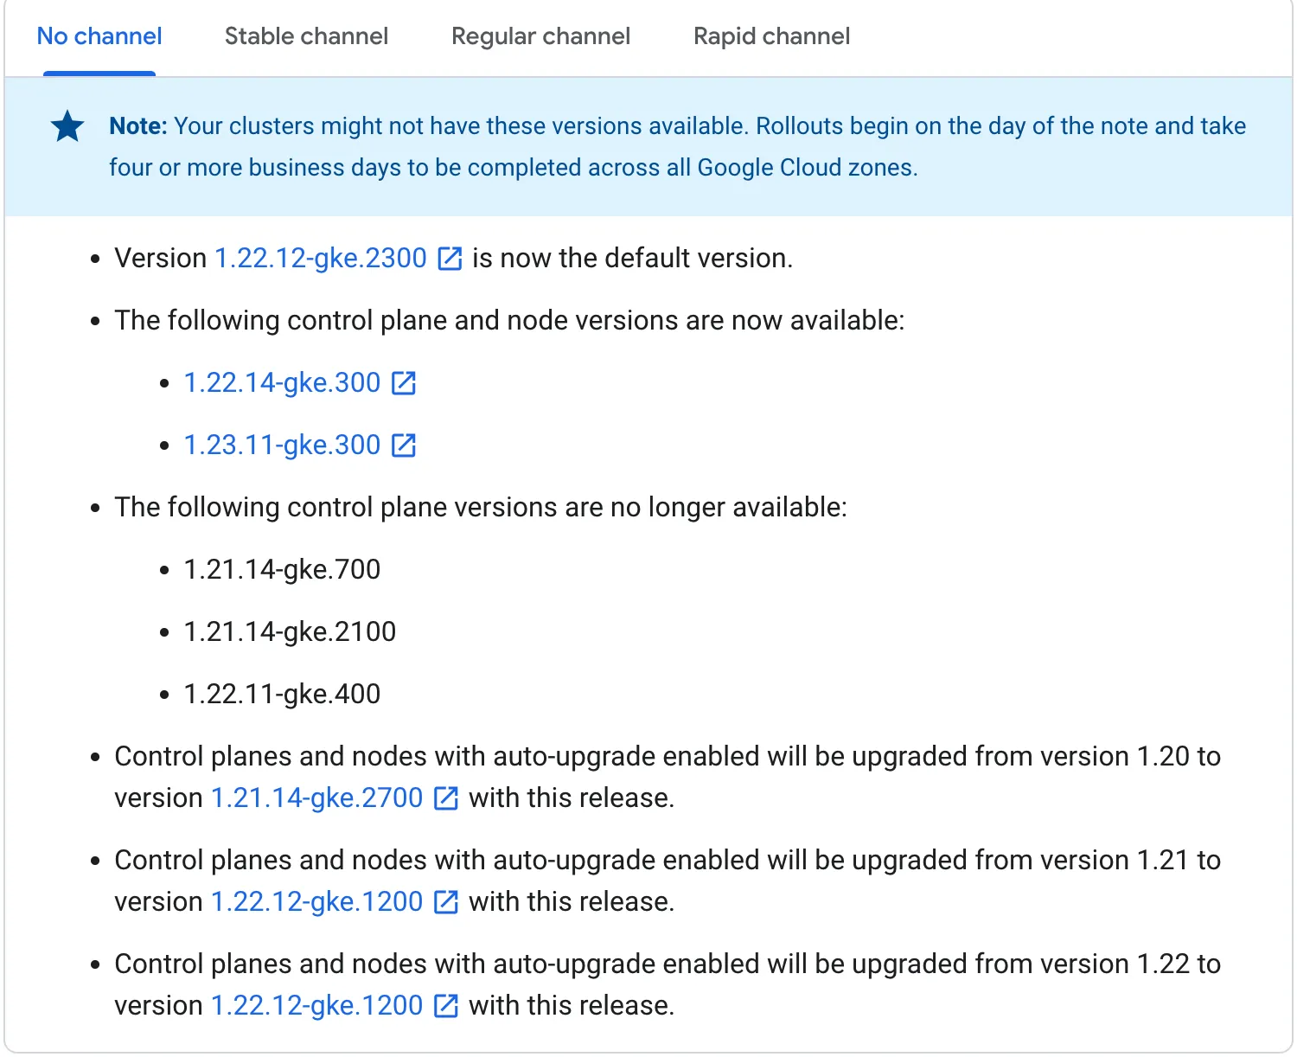Follow the 1.23.11-gke.300 version link
The image size is (1297, 1057).
point(282,445)
